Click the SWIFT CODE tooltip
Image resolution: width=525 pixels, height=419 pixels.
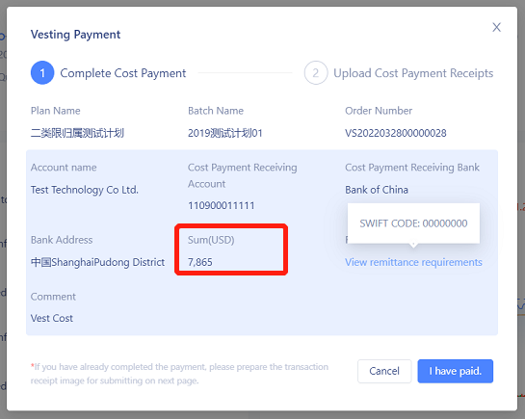point(413,223)
